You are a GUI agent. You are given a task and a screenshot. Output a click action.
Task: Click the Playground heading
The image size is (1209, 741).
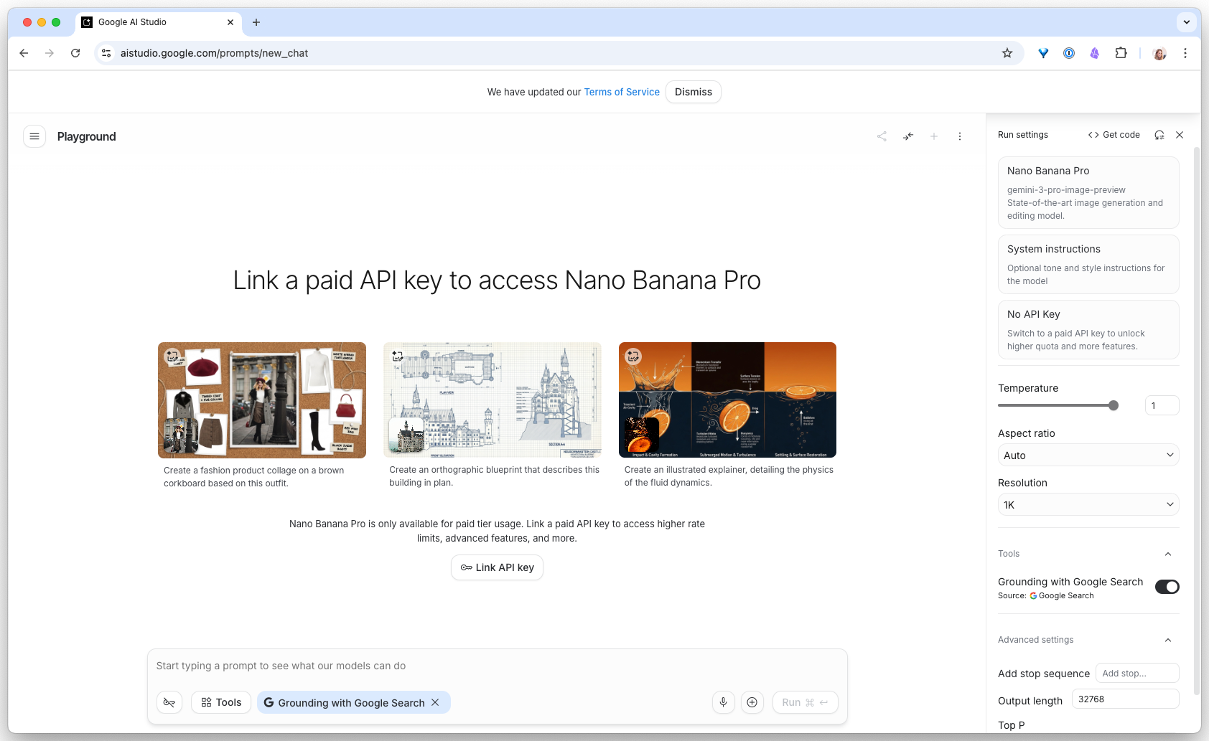(x=86, y=136)
